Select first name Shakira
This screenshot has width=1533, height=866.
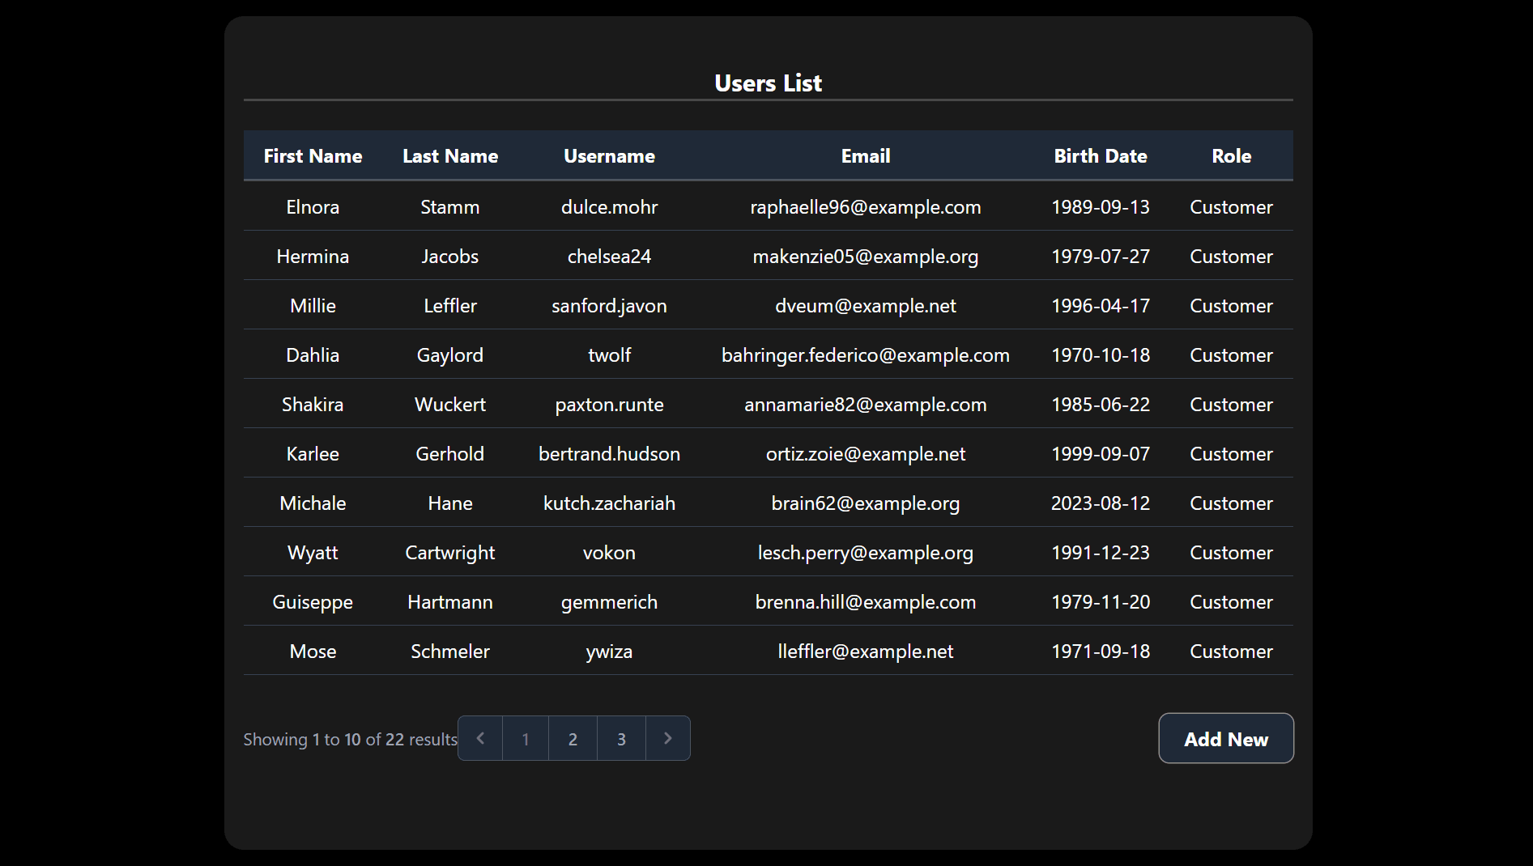(x=313, y=405)
